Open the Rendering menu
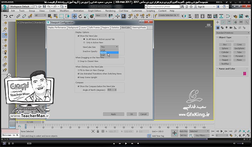The image size is (252, 147). pos(110,11)
